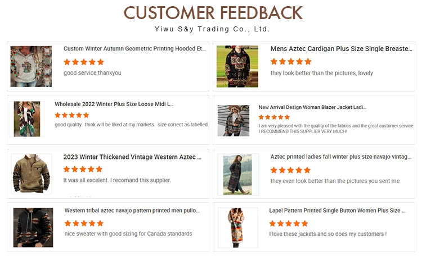Open Wholesale 2022 Winter Plus Size Loose Midi listing

114,104
